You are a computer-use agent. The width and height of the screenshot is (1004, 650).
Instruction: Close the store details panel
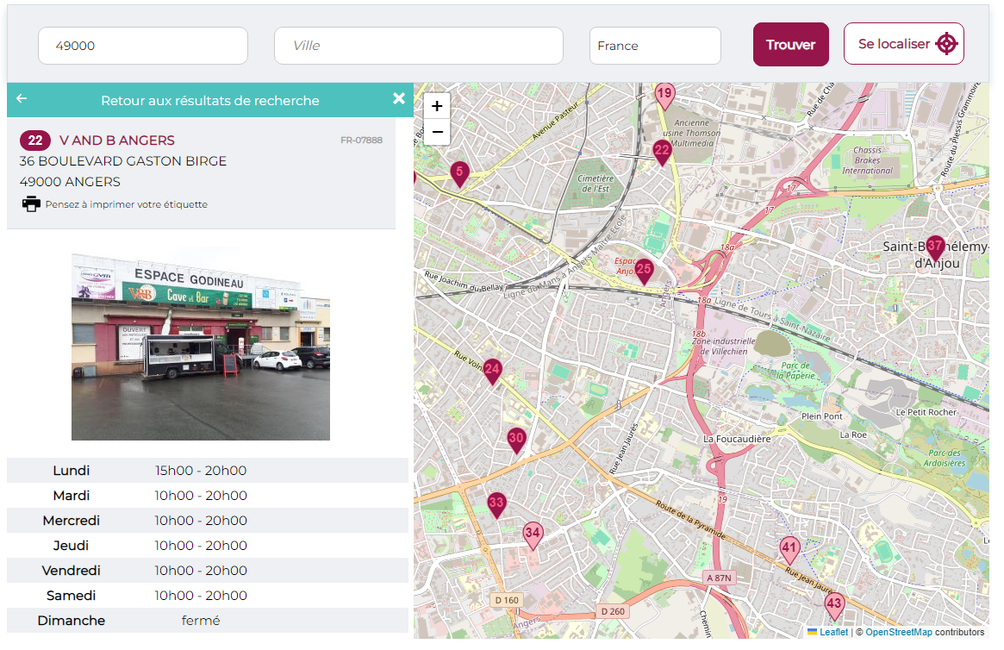tap(399, 98)
